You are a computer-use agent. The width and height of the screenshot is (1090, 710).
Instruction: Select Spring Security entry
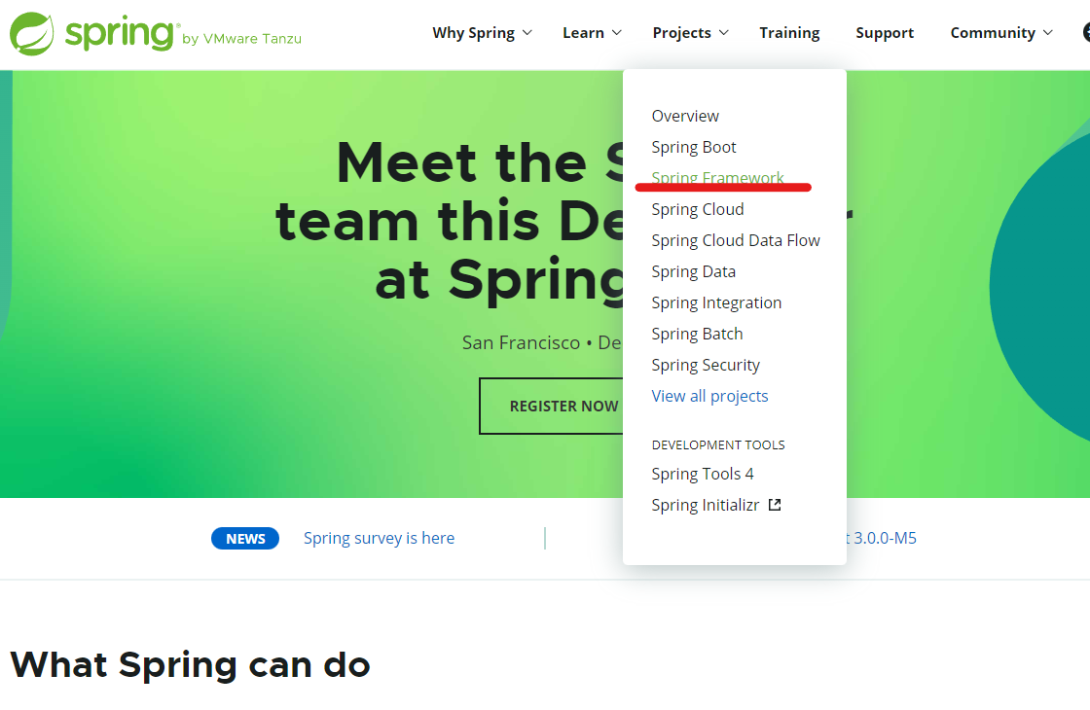pyautogui.click(x=705, y=366)
